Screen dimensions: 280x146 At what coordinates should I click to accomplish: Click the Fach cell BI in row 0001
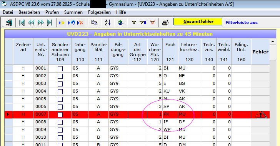point(170,68)
